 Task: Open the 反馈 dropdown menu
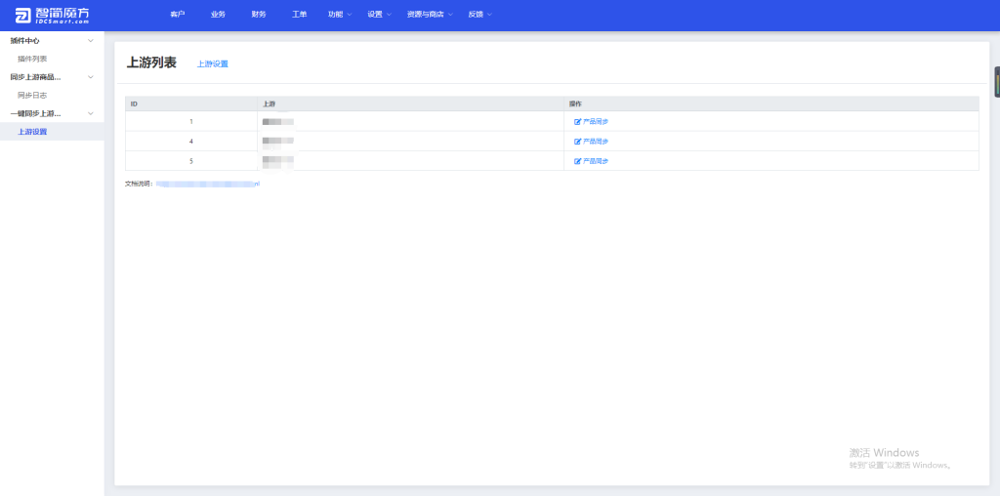[480, 15]
